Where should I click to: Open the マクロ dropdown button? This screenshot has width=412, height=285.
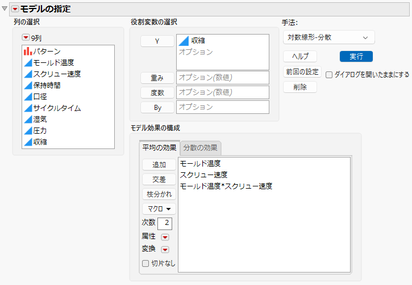click(x=159, y=209)
